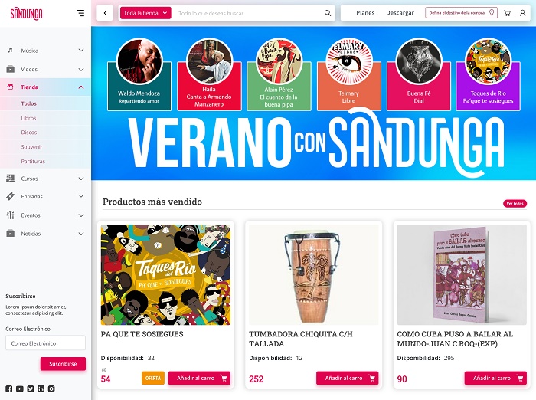Select Libros in Tienda submenu

point(28,118)
